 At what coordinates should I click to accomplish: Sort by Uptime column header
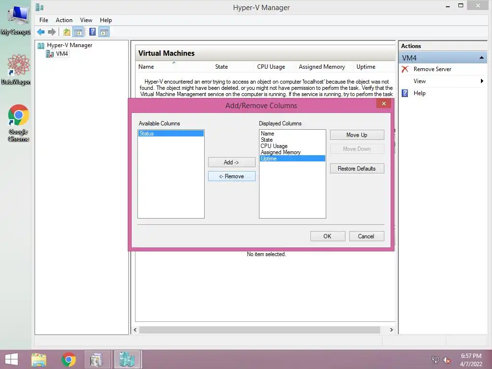(374, 66)
